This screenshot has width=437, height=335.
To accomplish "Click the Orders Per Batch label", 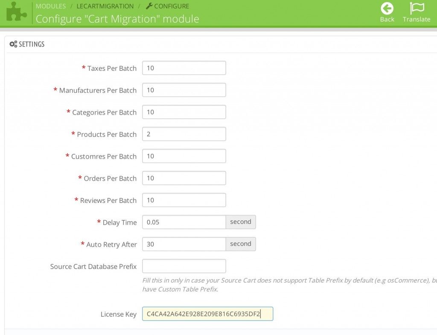I will pyautogui.click(x=110, y=178).
